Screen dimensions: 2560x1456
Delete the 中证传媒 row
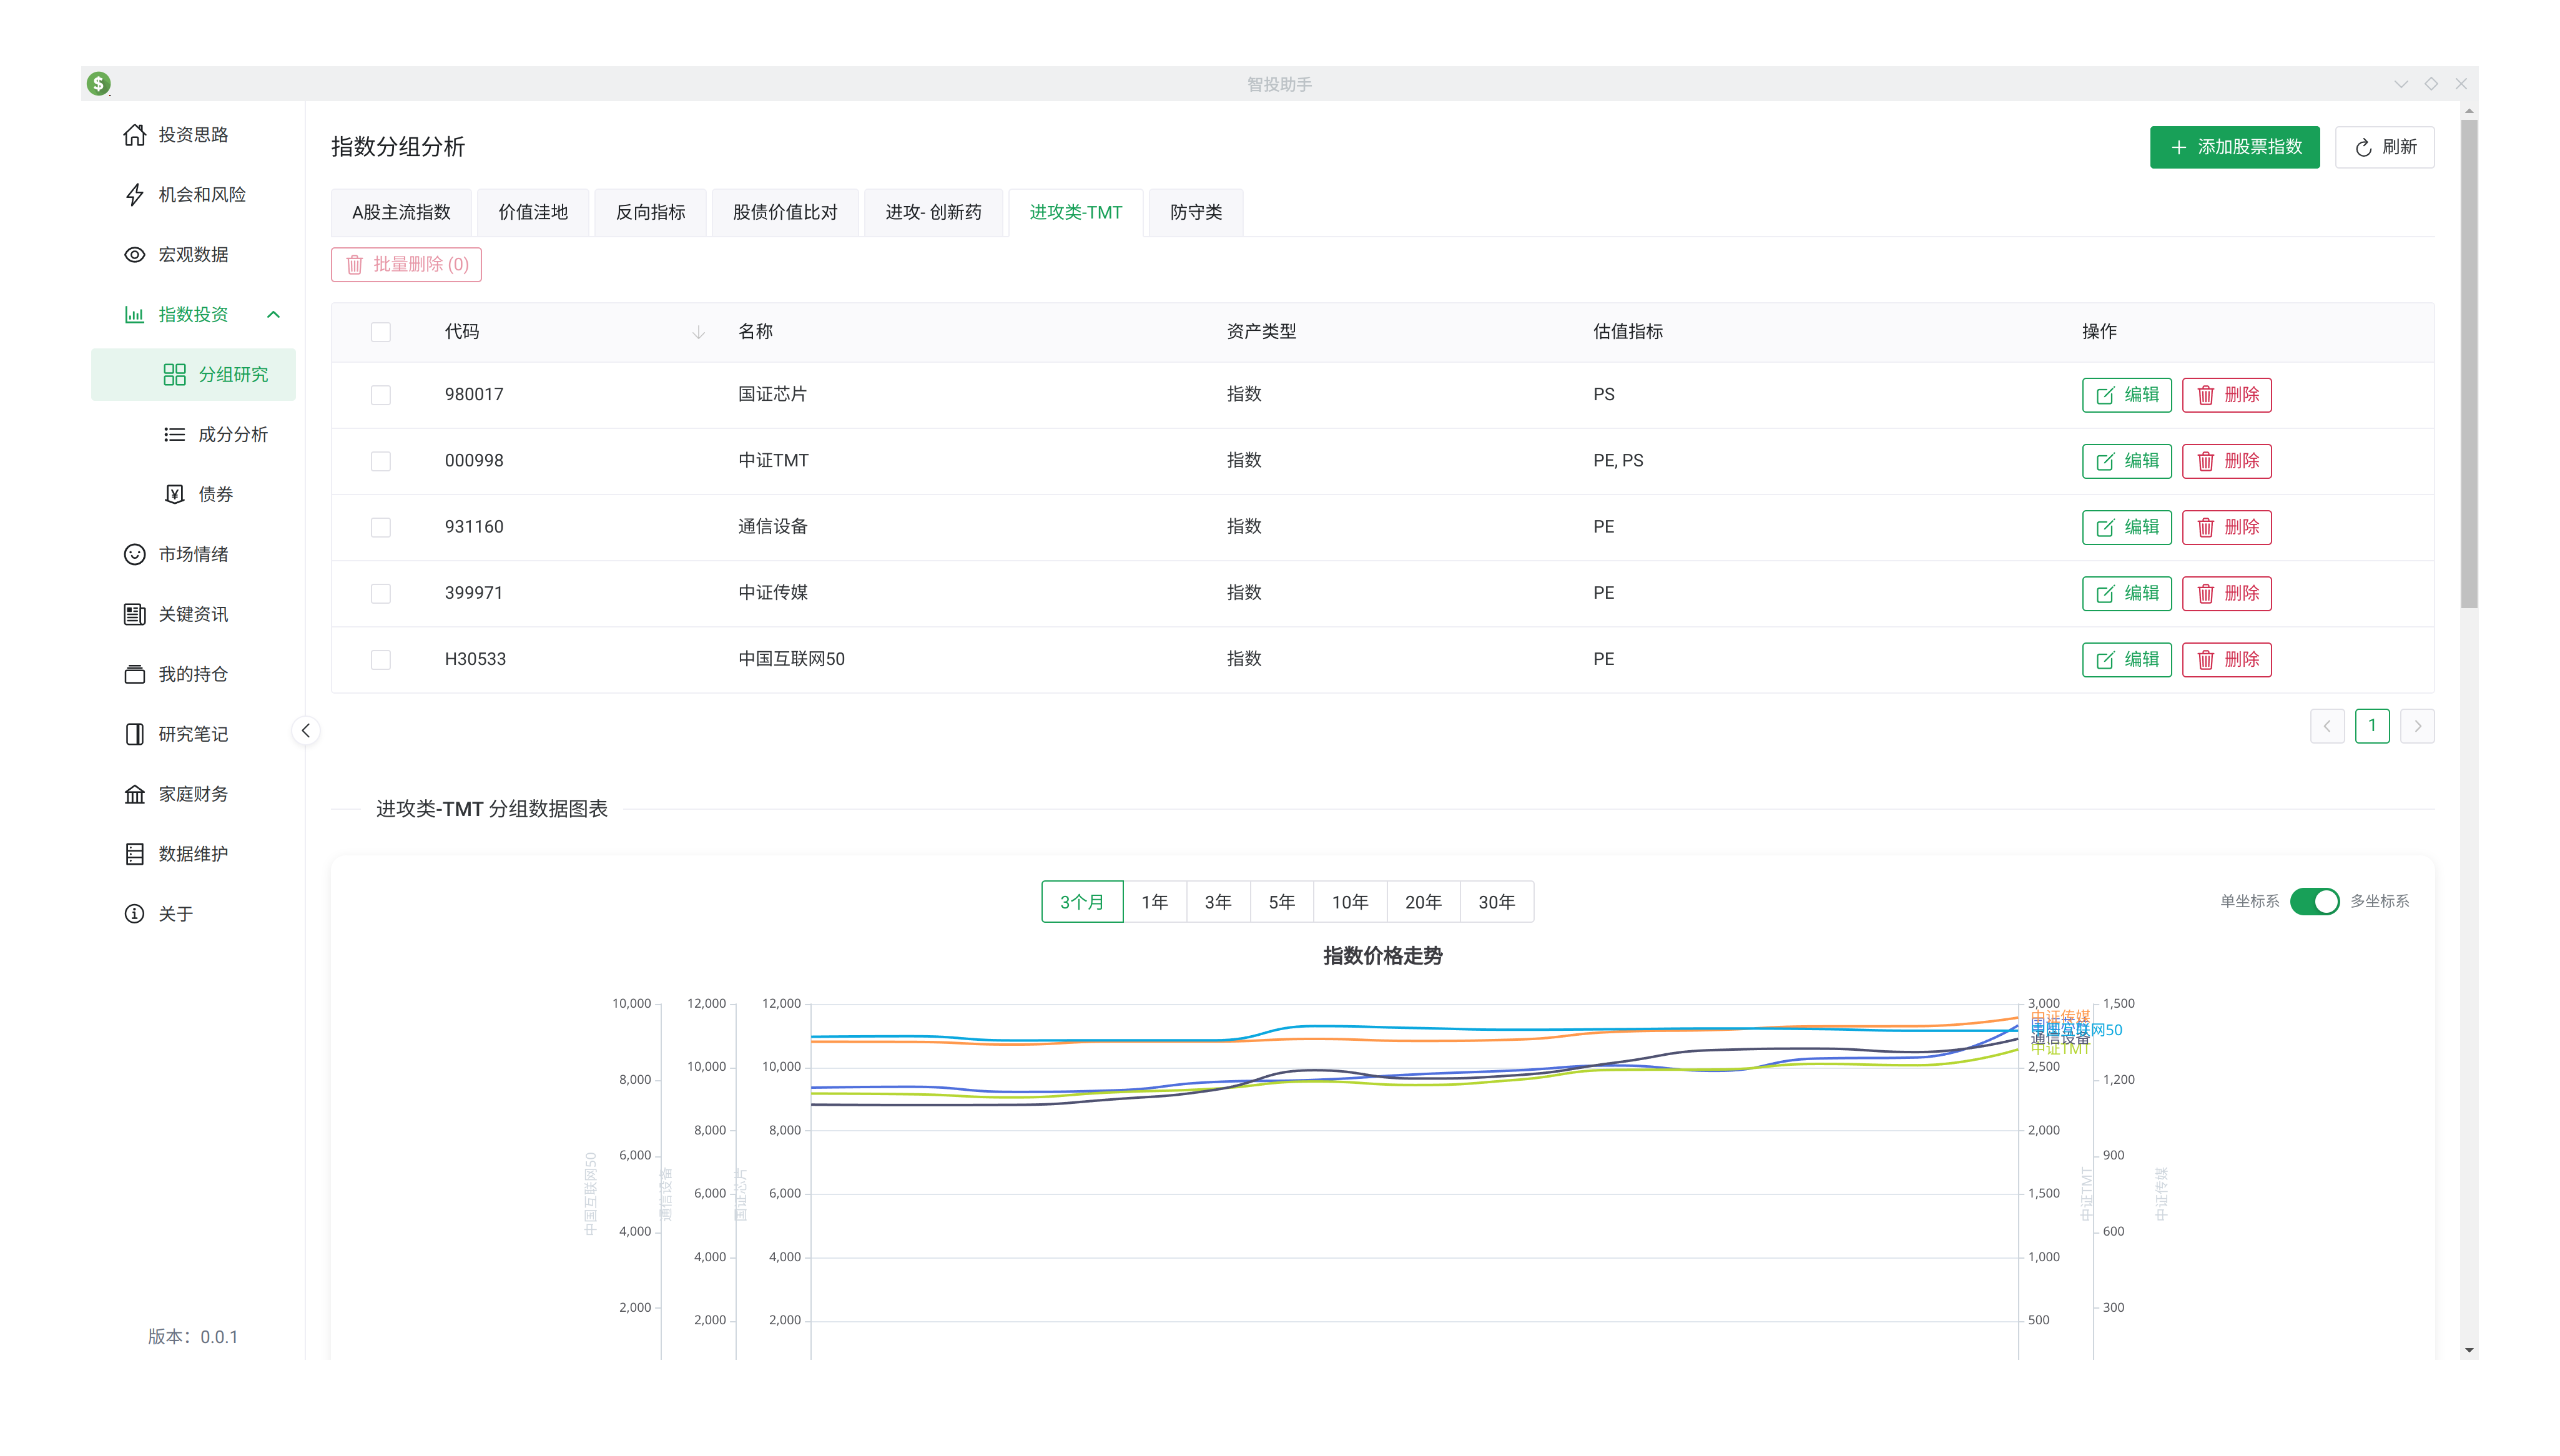click(2226, 593)
